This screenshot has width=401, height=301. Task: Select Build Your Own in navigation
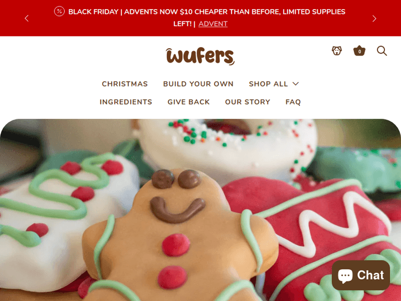198,84
